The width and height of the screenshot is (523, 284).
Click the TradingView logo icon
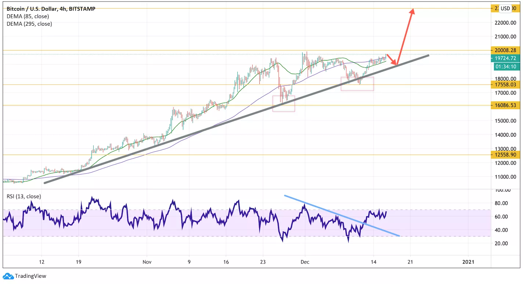(8, 276)
